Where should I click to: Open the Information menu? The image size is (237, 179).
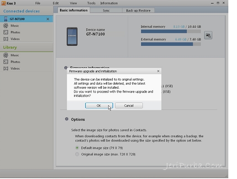[109, 3]
